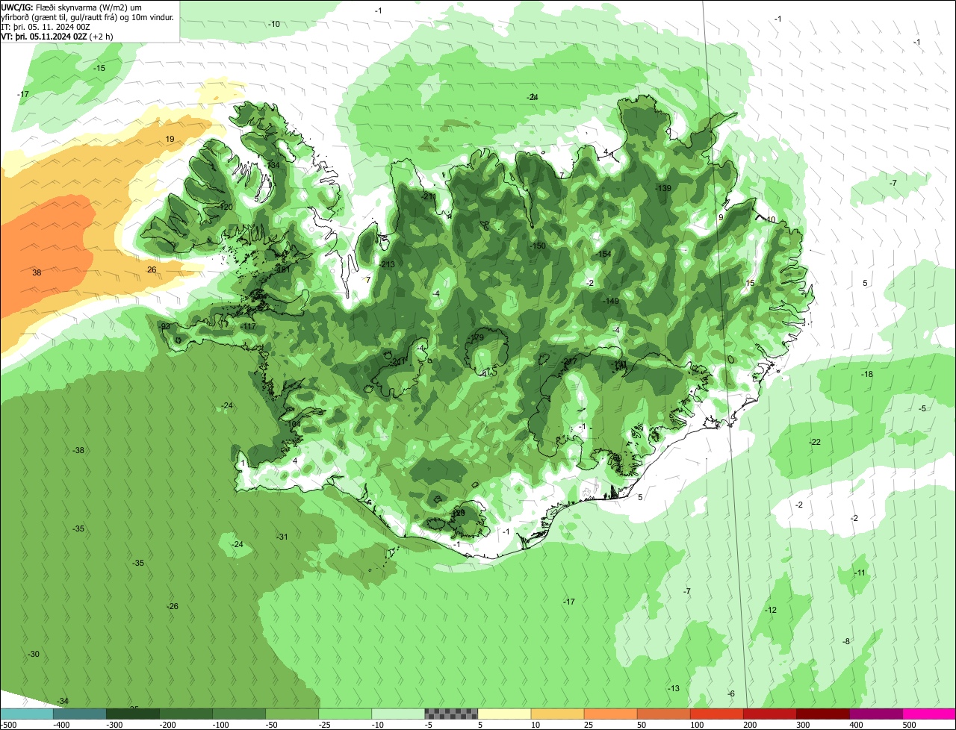Click the map value '26' near the Westfjords
956x730 pixels.
152,270
